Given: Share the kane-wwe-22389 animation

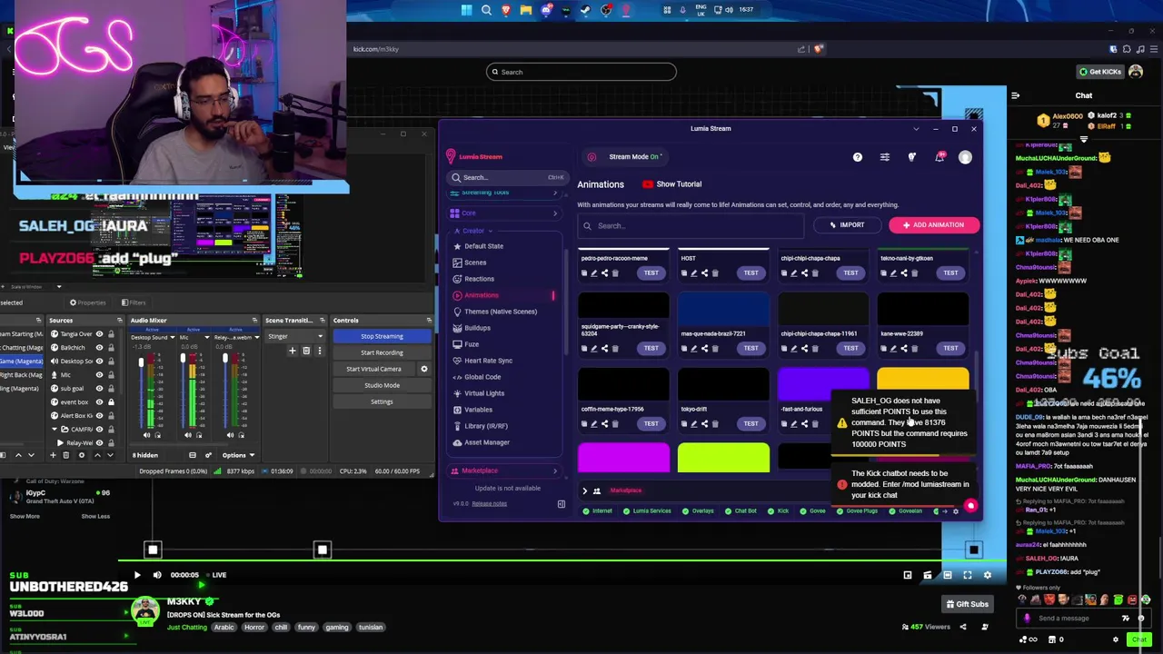Looking at the screenshot, I should coord(904,348).
